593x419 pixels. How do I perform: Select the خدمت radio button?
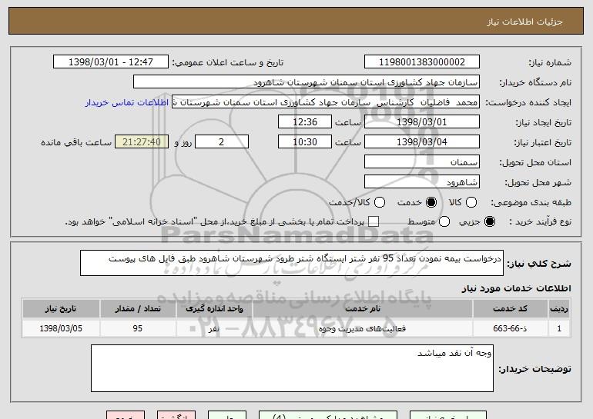point(431,202)
